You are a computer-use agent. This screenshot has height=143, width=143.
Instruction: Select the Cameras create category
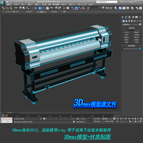(132, 21)
